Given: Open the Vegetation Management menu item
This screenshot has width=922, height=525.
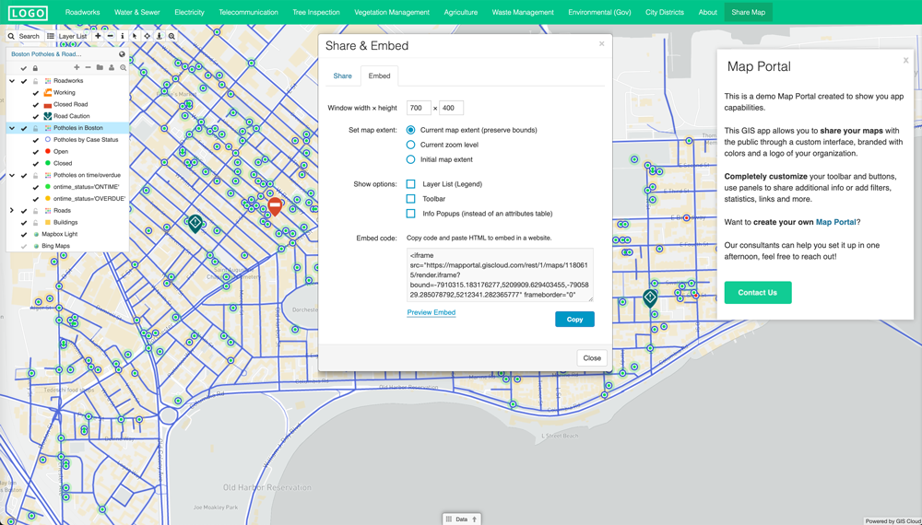Looking at the screenshot, I should pyautogui.click(x=392, y=12).
